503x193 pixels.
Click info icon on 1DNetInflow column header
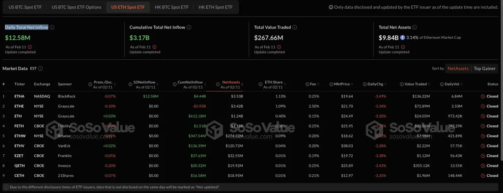(131, 84)
